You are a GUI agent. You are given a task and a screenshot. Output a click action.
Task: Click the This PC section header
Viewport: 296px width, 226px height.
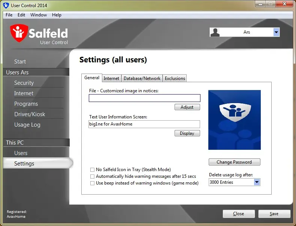(x=36, y=143)
